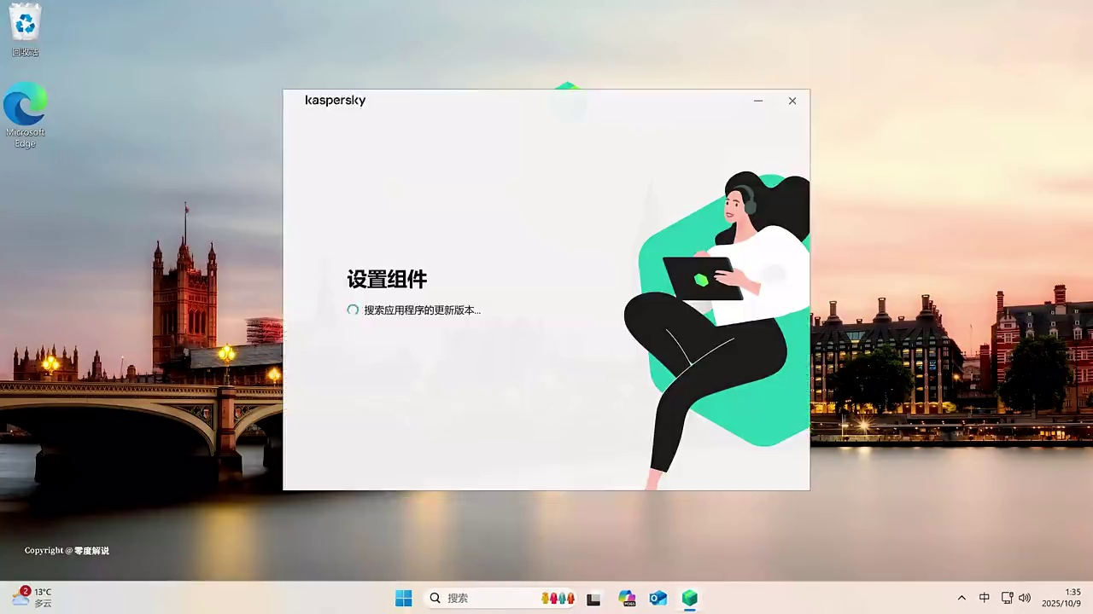Open Microsoft Edge desktop shortcut

pyautogui.click(x=26, y=115)
